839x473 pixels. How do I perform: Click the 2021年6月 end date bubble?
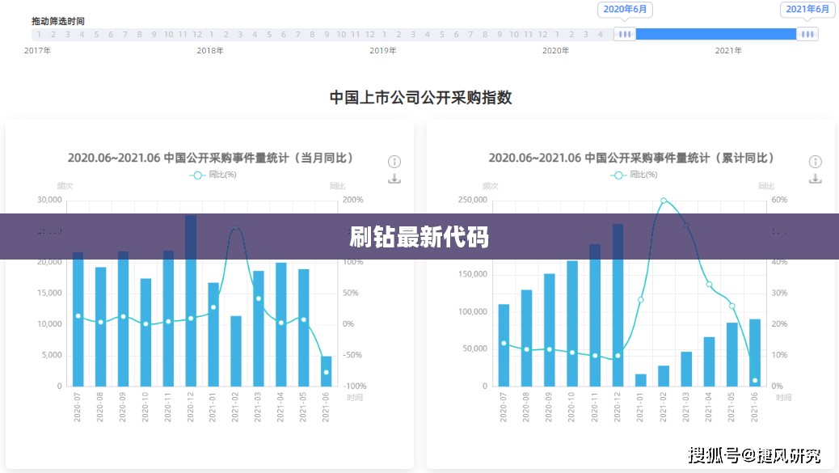(x=807, y=9)
